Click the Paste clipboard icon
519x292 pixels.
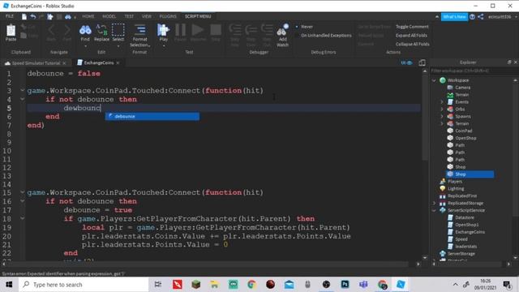point(11,31)
